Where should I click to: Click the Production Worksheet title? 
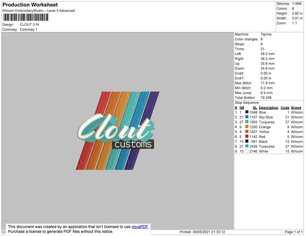30,5
